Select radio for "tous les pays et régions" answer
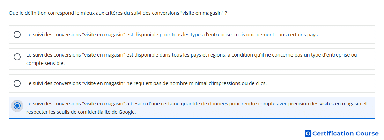 pyautogui.click(x=17, y=57)
